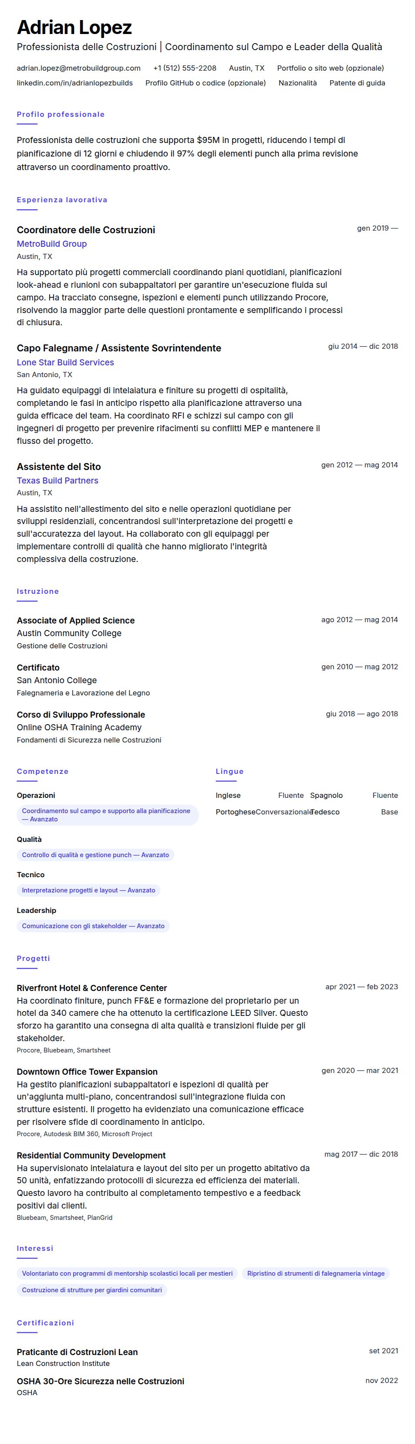415x1444 pixels.
Task: Select Interpretazione progetti e layout tag
Action: [x=88, y=890]
